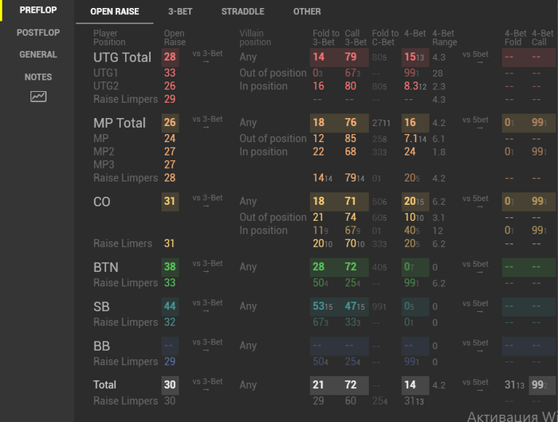
Task: Click UTG Total open raise value 28
Action: [170, 57]
